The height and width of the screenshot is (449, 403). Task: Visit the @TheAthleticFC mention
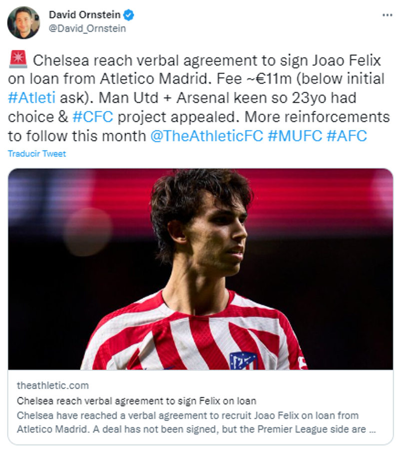[x=206, y=136]
